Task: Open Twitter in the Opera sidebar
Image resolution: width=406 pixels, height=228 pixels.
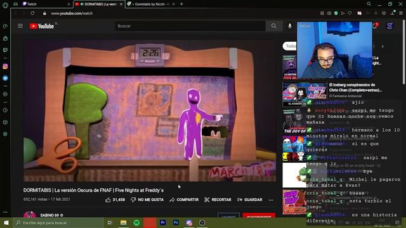Action: (x=5, y=78)
